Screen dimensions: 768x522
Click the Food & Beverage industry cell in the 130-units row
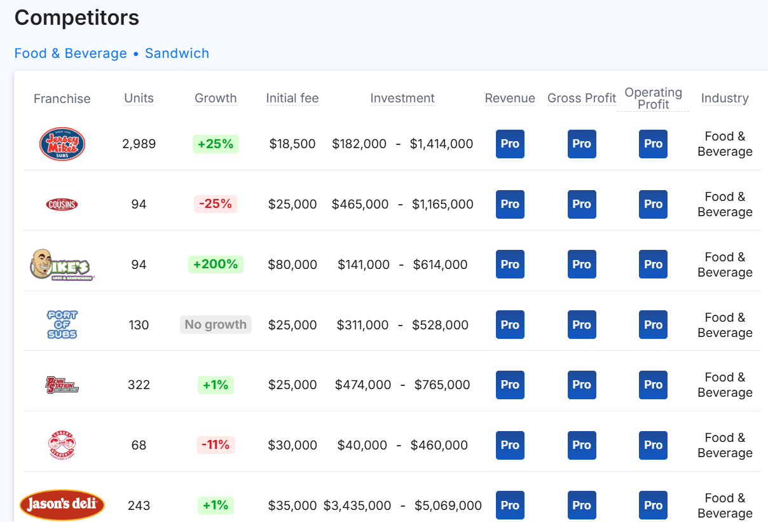pyautogui.click(x=725, y=325)
